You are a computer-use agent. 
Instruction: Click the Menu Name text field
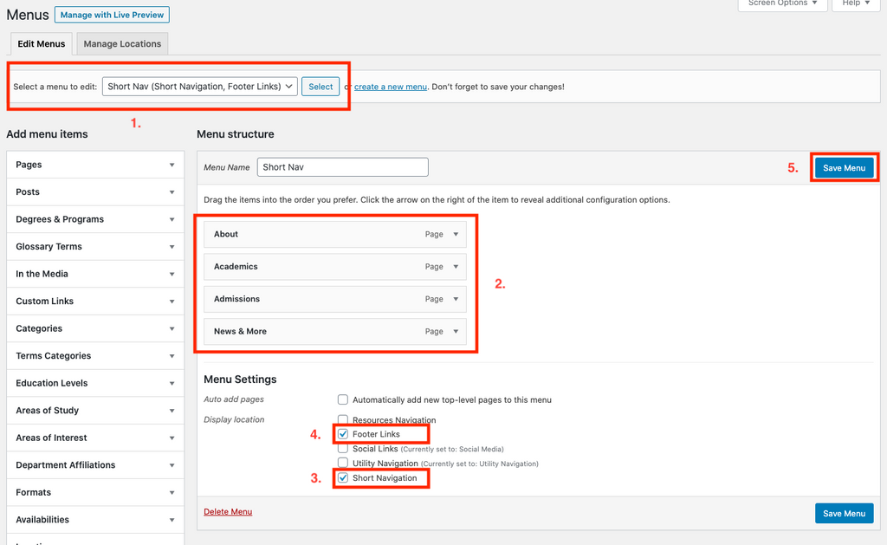tap(342, 167)
